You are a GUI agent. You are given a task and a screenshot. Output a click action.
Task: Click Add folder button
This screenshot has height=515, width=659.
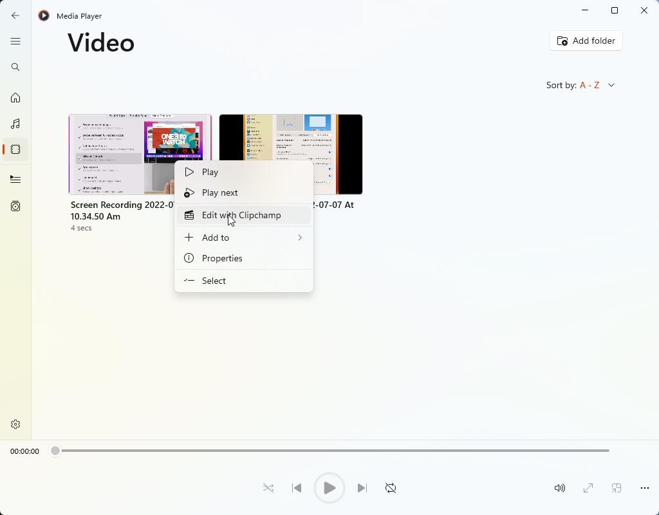586,41
